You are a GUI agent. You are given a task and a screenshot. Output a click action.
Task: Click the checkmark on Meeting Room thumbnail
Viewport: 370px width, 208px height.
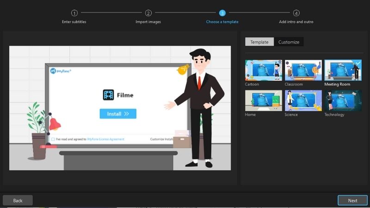click(x=358, y=63)
